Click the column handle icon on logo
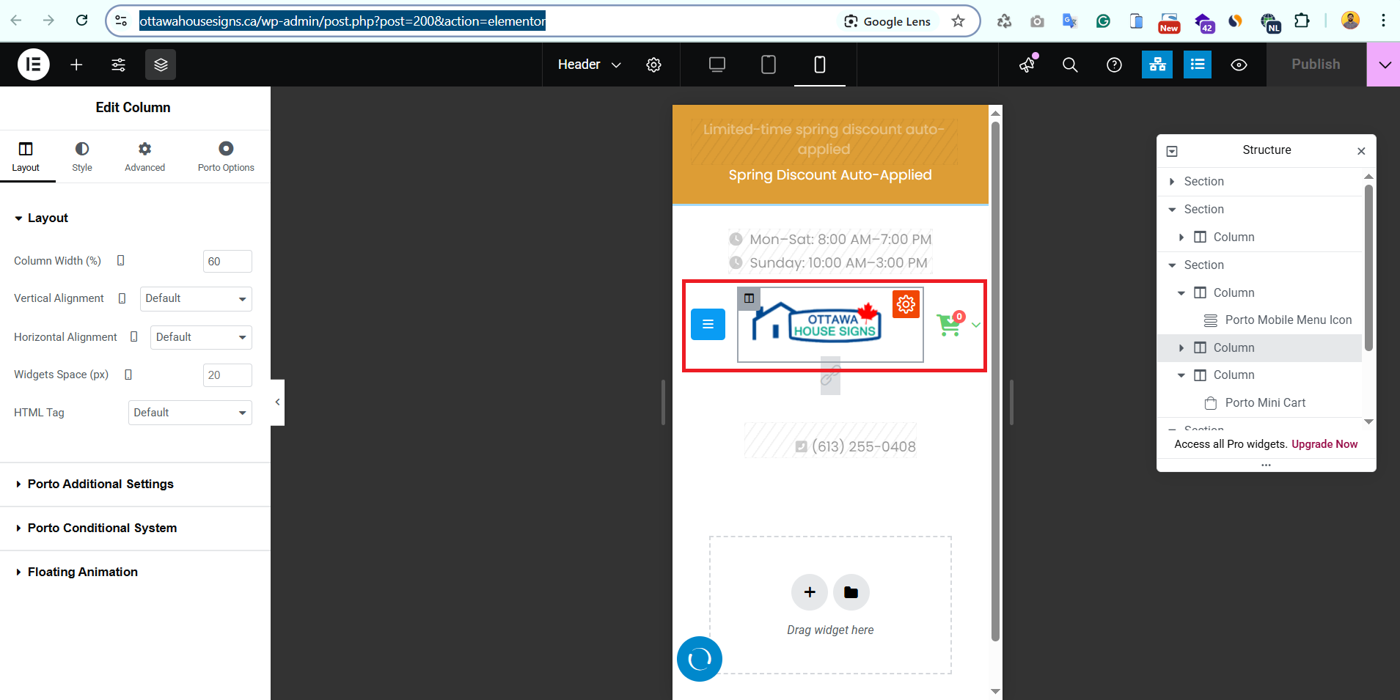 coord(749,298)
